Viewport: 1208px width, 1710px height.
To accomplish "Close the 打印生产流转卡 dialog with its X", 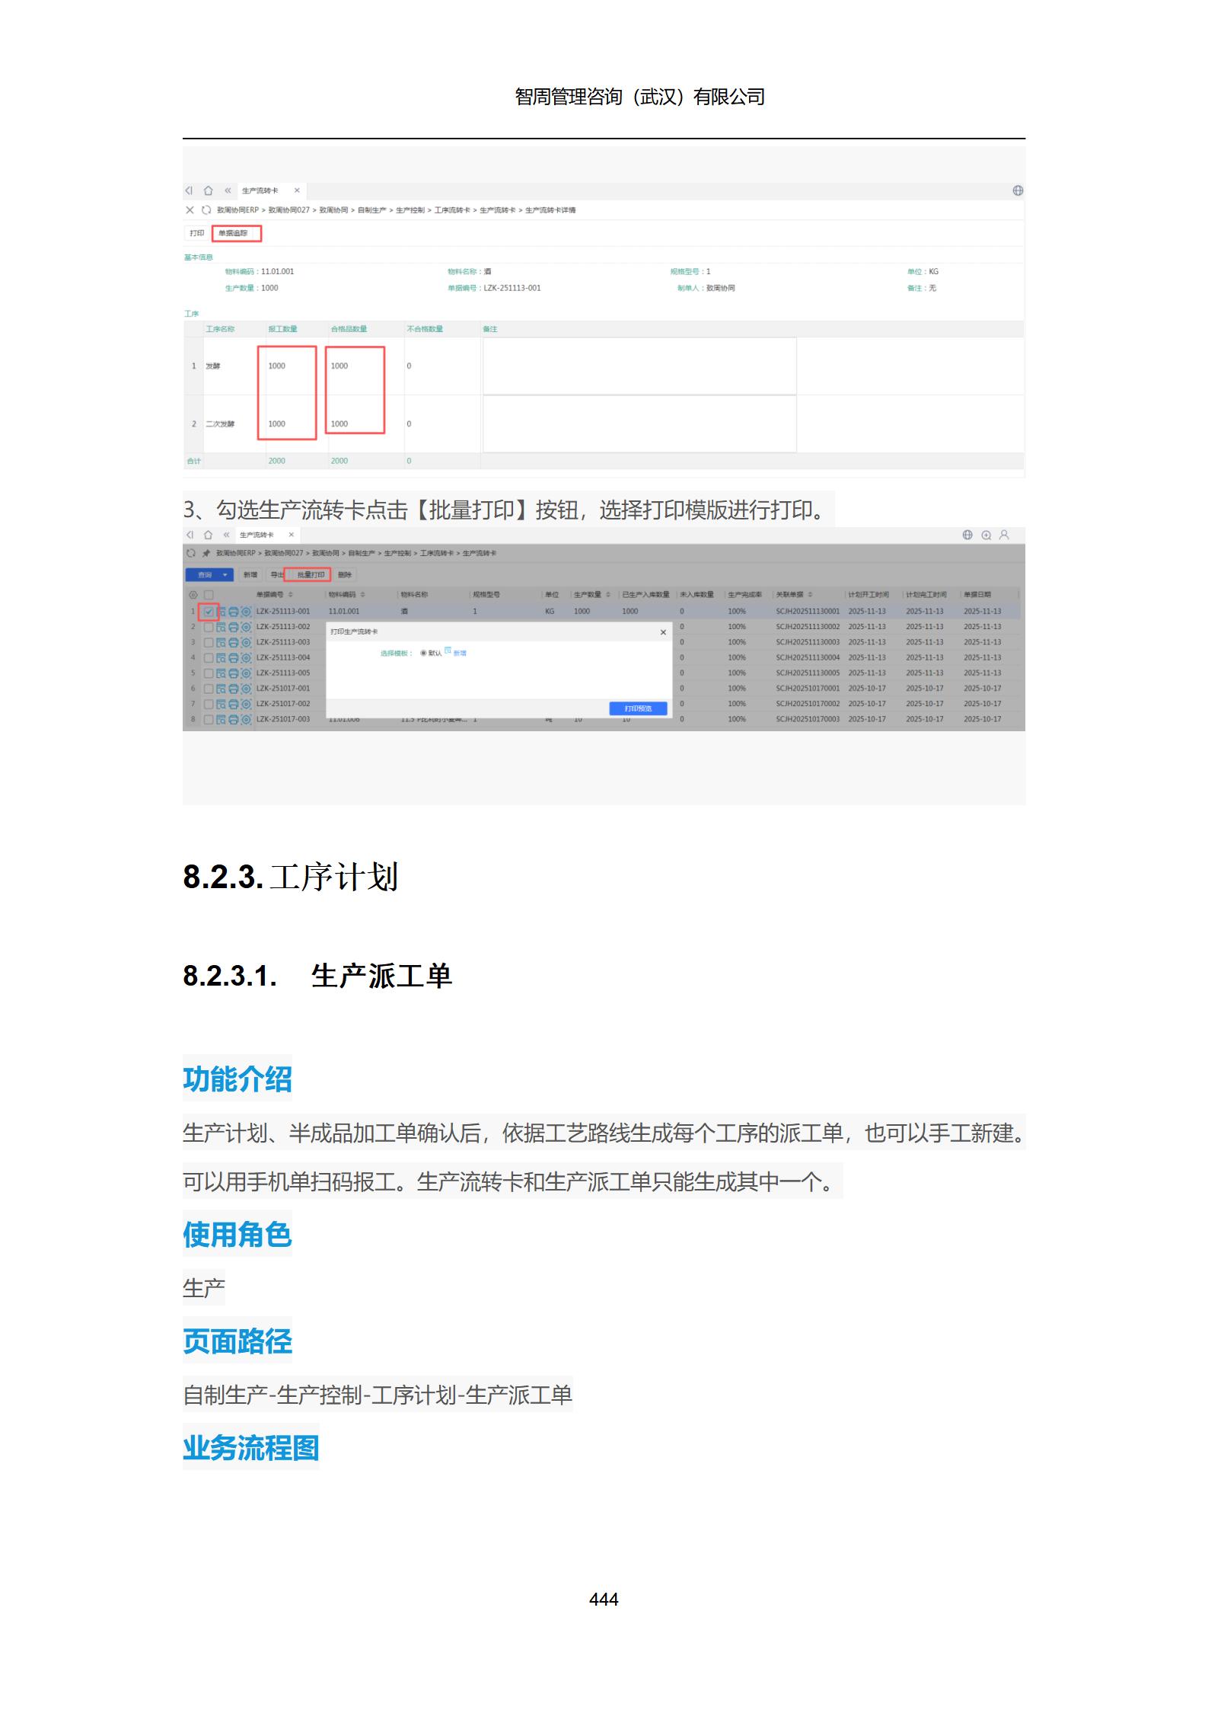I will click(663, 632).
